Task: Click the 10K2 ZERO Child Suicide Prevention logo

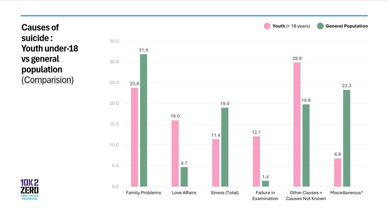Action: pyautogui.click(x=29, y=190)
